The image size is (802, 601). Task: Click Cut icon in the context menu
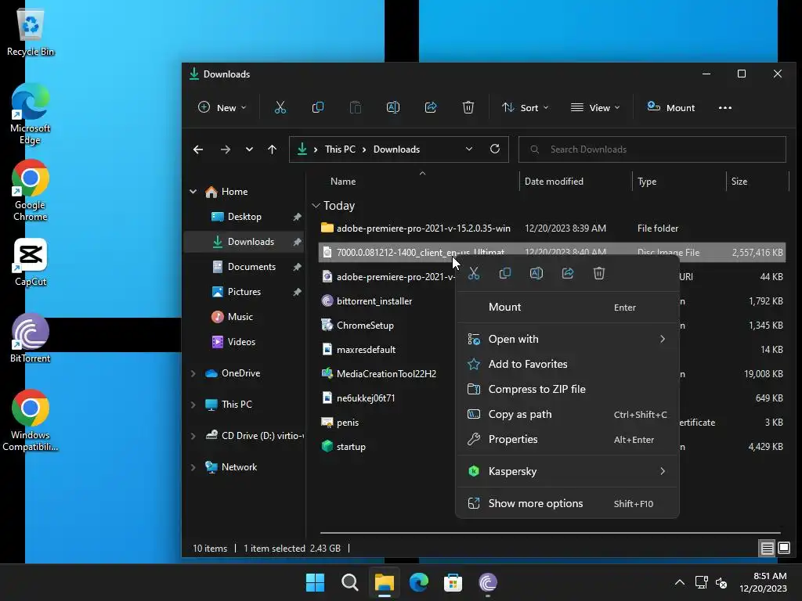point(474,273)
